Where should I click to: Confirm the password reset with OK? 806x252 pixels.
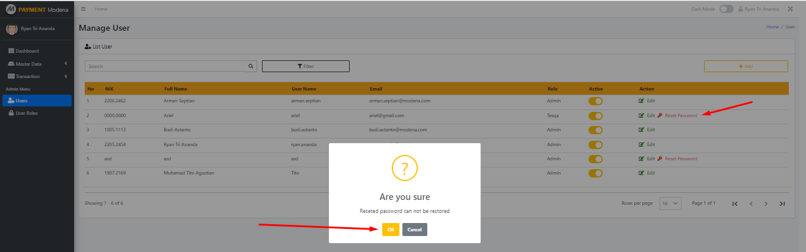click(391, 230)
